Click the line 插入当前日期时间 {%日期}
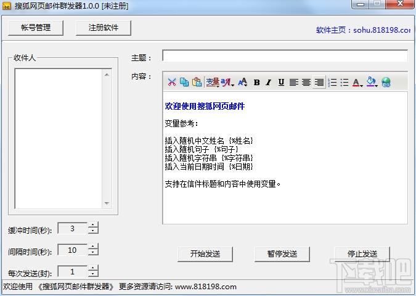416x296 pixels. pyautogui.click(x=209, y=166)
